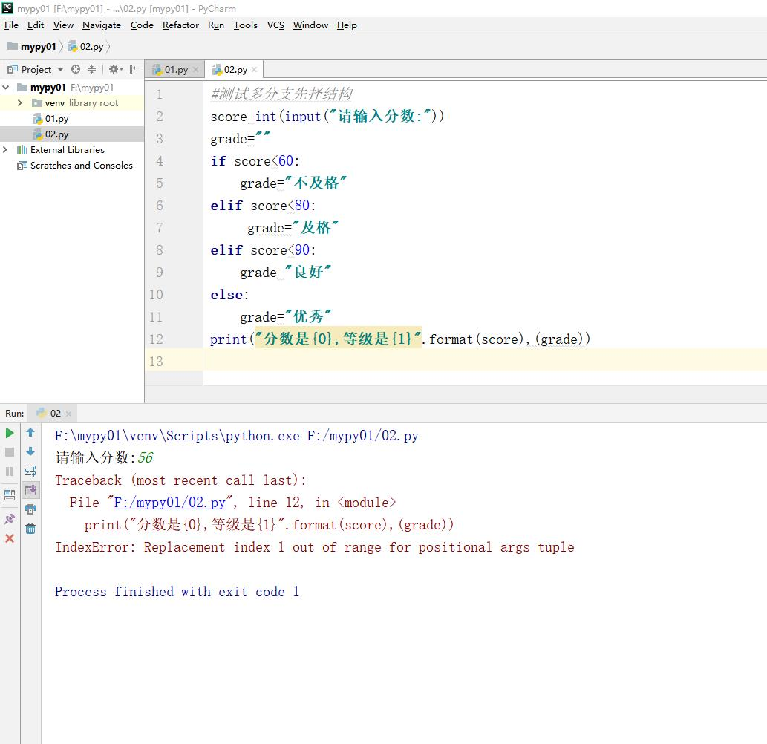
Task: Open the Edit menu
Action: pos(36,25)
